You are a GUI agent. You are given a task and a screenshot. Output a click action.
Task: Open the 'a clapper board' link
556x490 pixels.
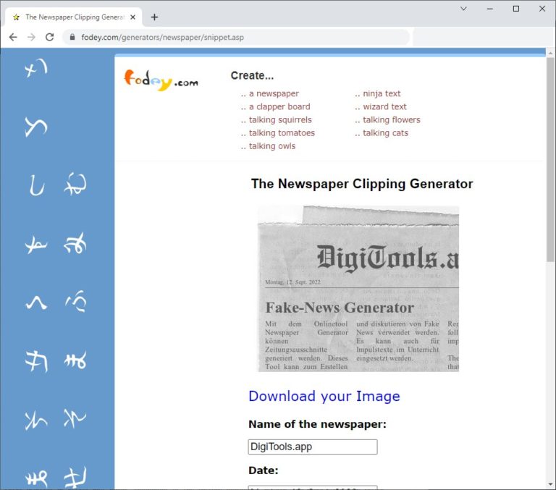tap(279, 106)
